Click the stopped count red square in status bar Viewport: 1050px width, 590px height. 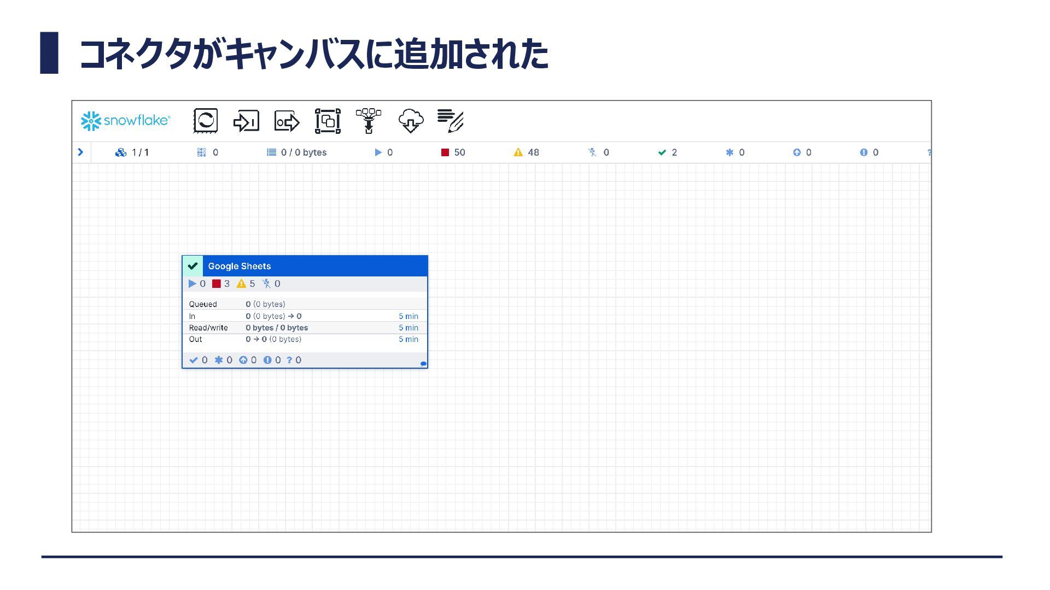(x=445, y=152)
